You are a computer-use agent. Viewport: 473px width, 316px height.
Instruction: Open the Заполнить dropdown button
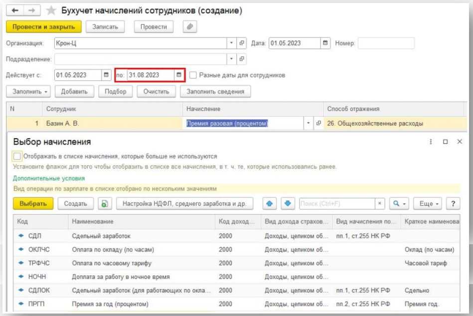[28, 92]
